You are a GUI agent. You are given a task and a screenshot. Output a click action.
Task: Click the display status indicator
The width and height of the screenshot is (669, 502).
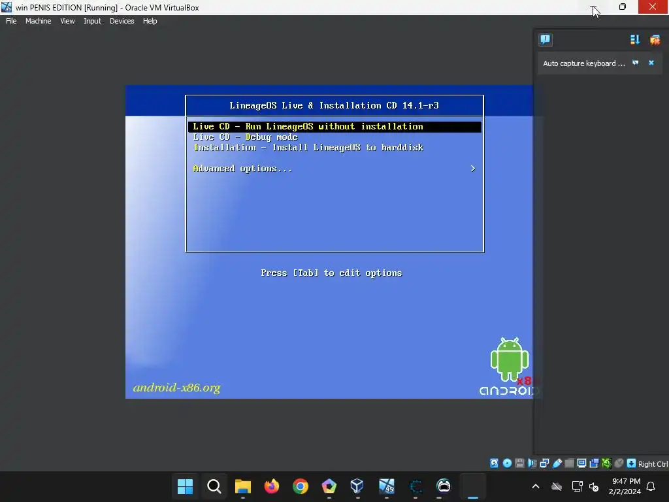click(581, 463)
